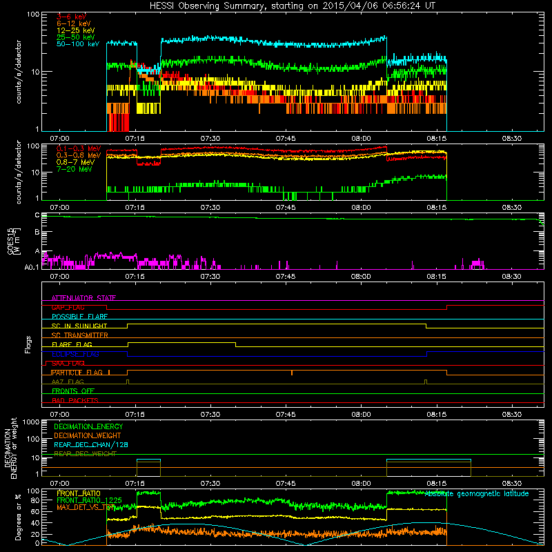Click counts/s/detector axis title of MeV panel
This screenshot has height=552, width=552.
point(19,172)
